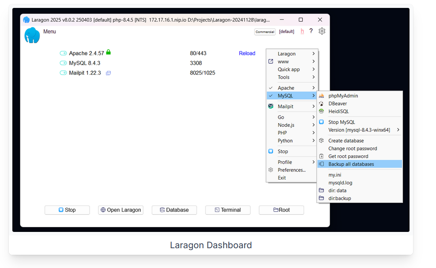The width and height of the screenshot is (436, 268).
Task: Click the Mailpit window icon beside version
Action: coord(108,73)
